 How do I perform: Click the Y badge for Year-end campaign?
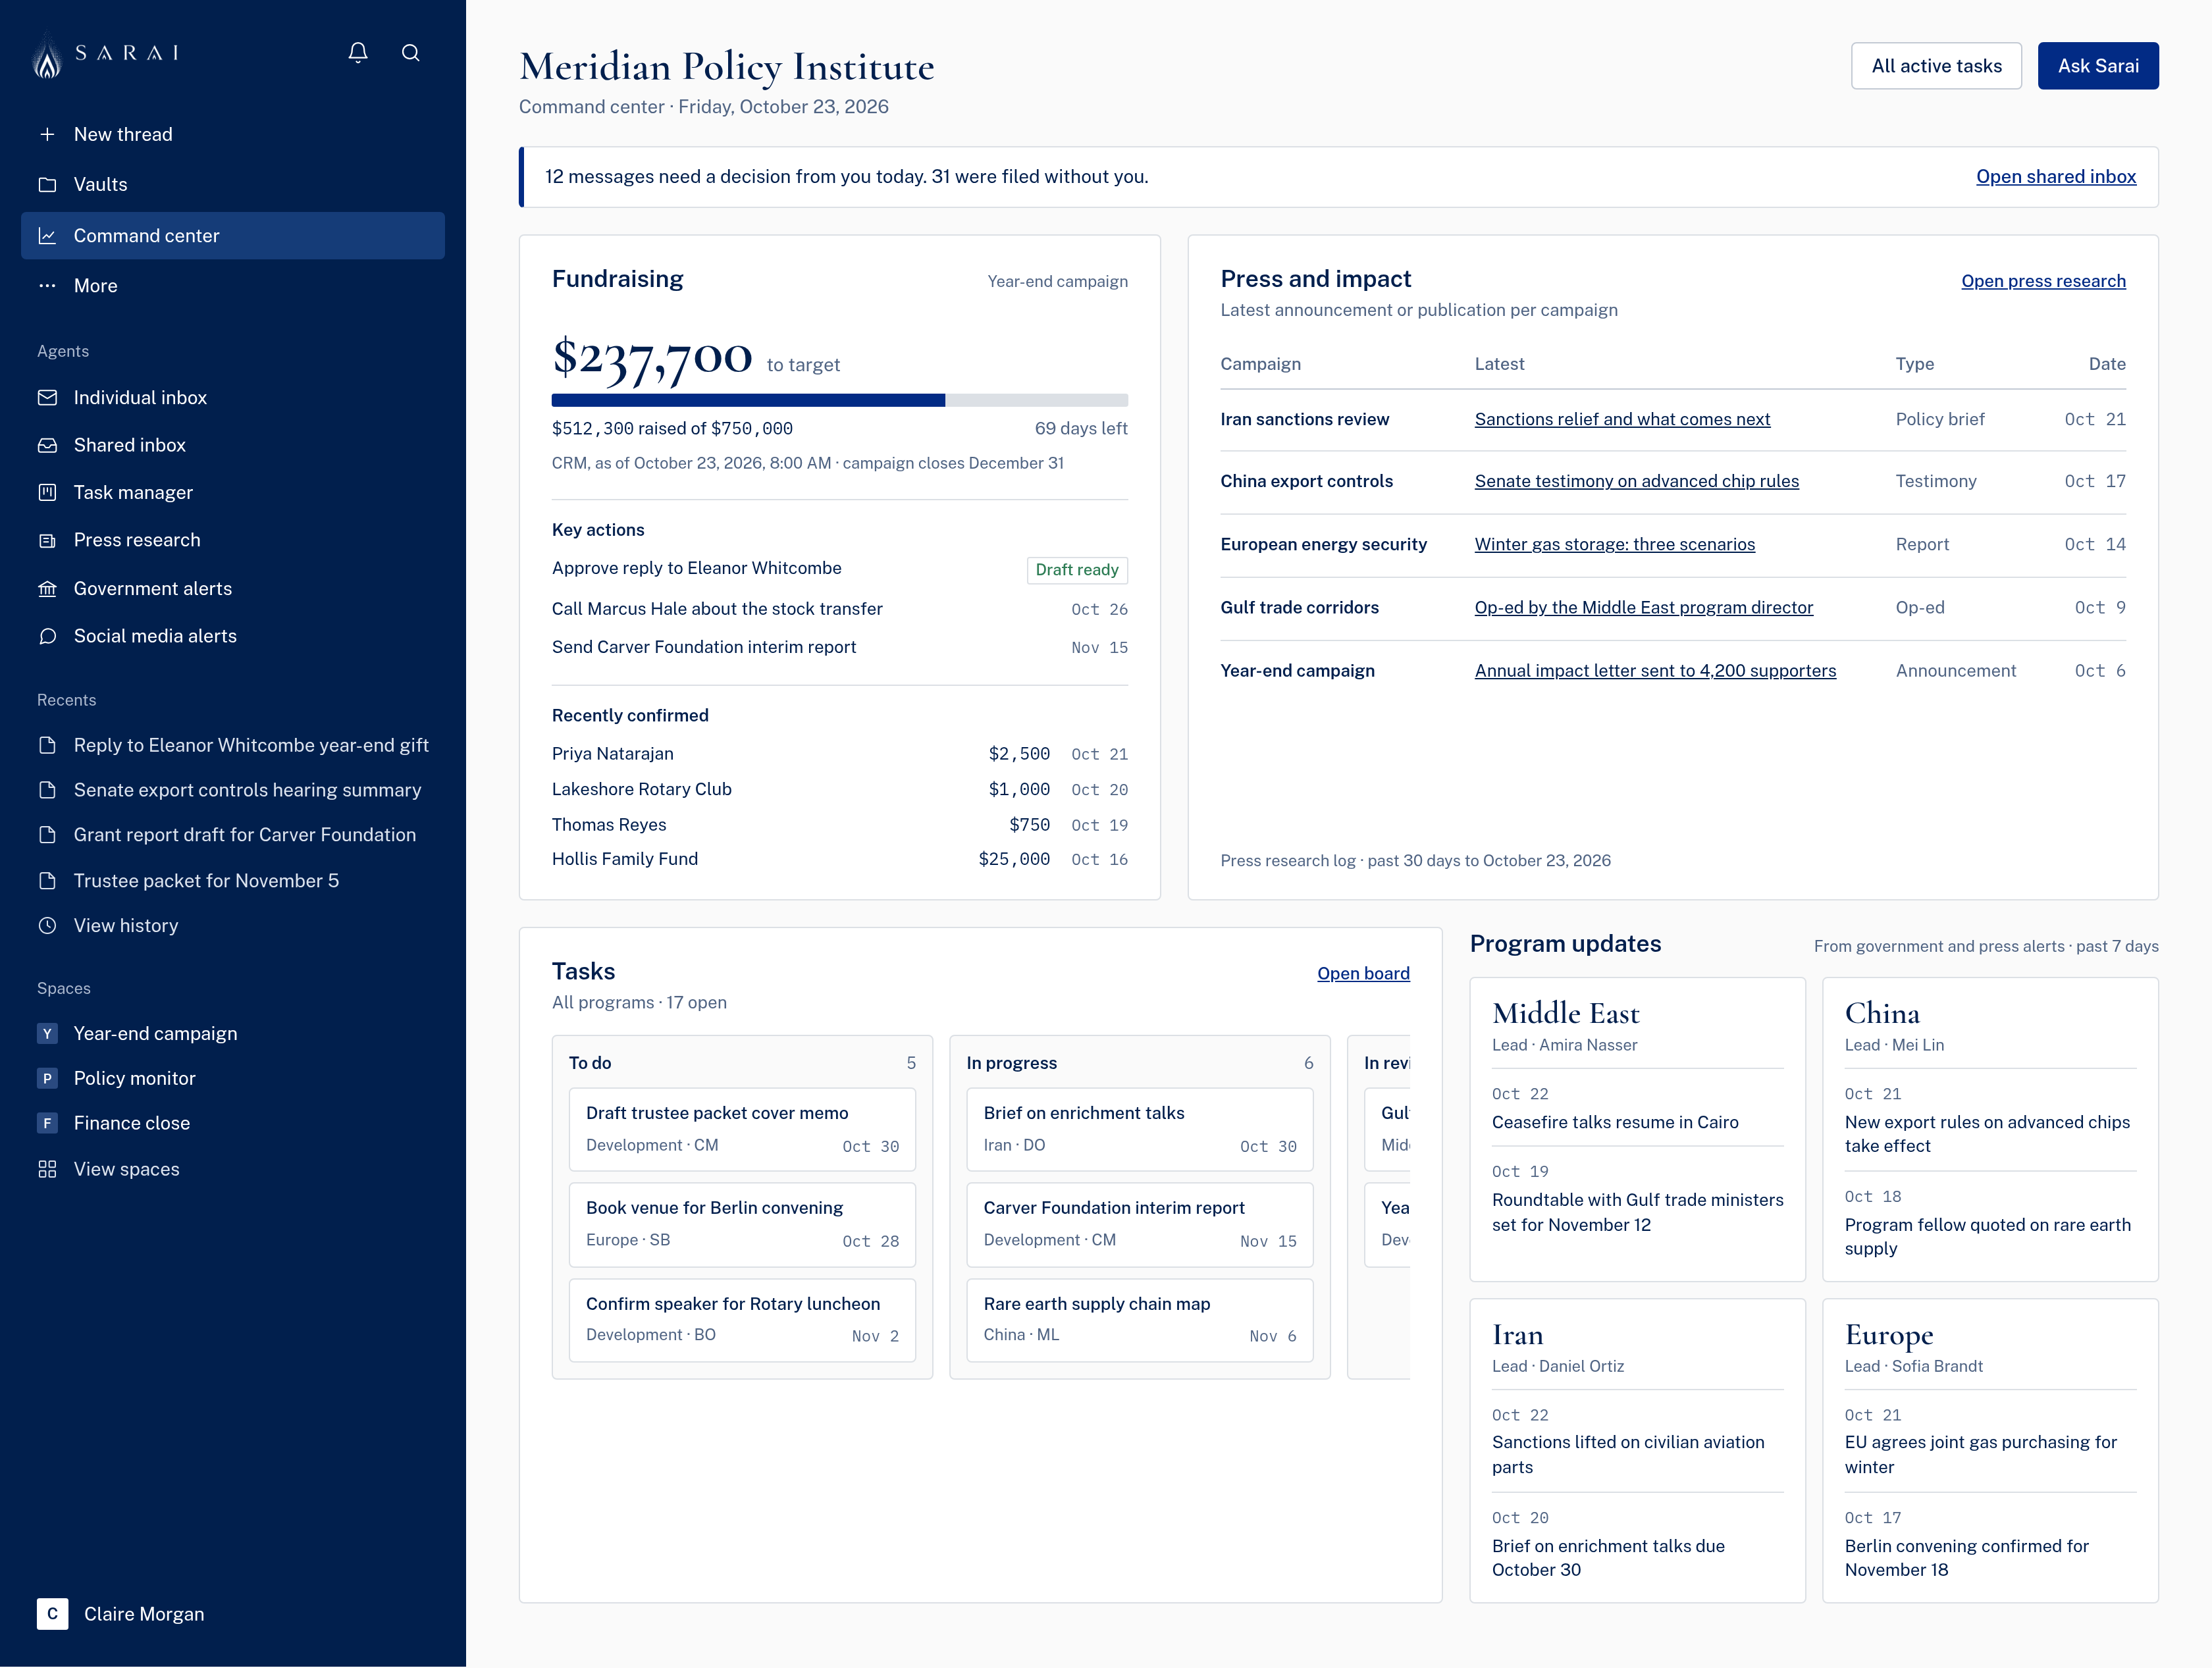[47, 1033]
